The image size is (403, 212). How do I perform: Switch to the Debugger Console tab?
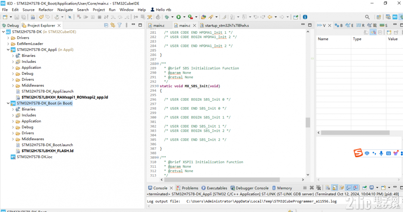click(x=249, y=188)
